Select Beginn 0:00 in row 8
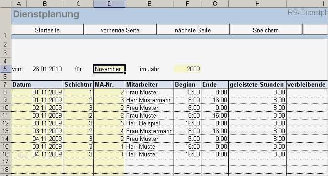 click(x=187, y=92)
